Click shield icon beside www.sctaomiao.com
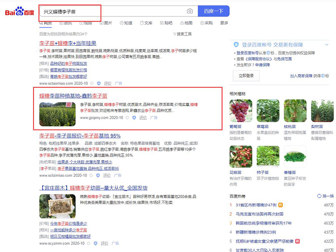This screenshot has height=252, width=336. coord(99,83)
